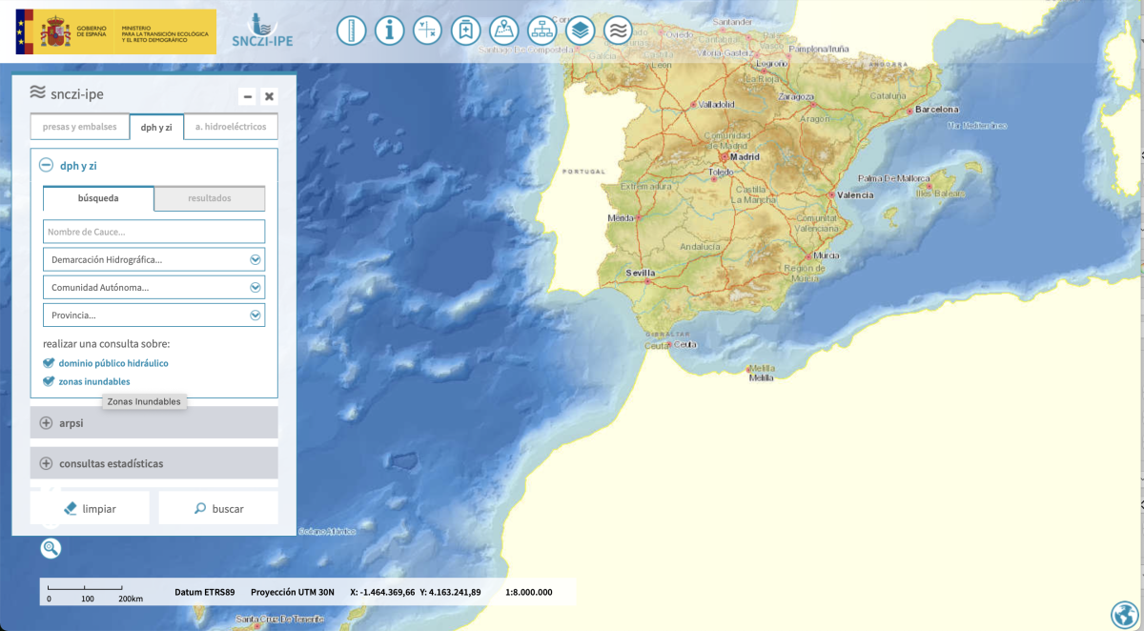Image resolution: width=1144 pixels, height=631 pixels.
Task: Click the Nombre de Cauce input field
Action: (x=153, y=232)
